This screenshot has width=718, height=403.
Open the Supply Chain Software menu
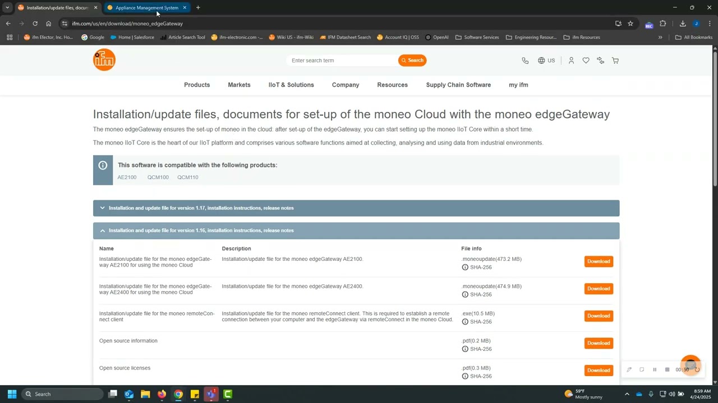(458, 85)
